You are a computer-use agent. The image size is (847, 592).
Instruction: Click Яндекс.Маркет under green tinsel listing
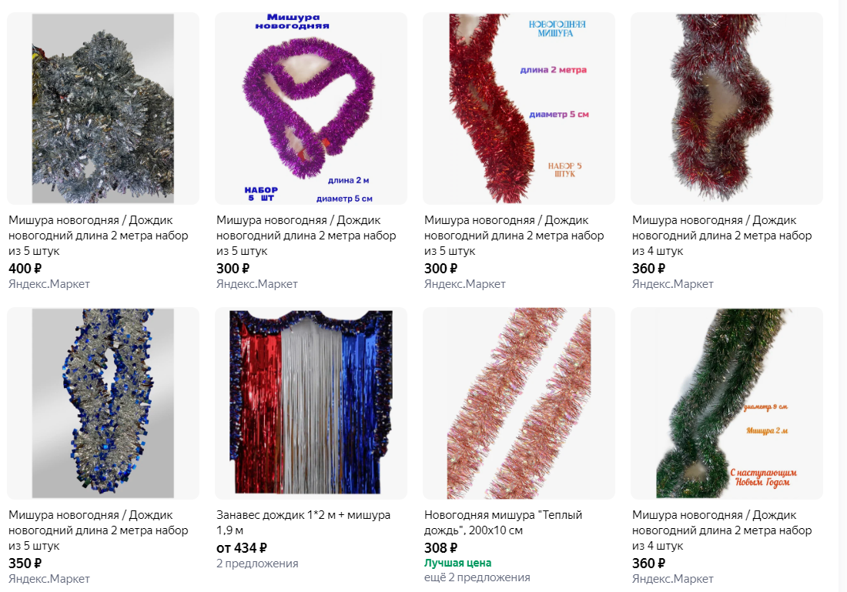pos(672,578)
